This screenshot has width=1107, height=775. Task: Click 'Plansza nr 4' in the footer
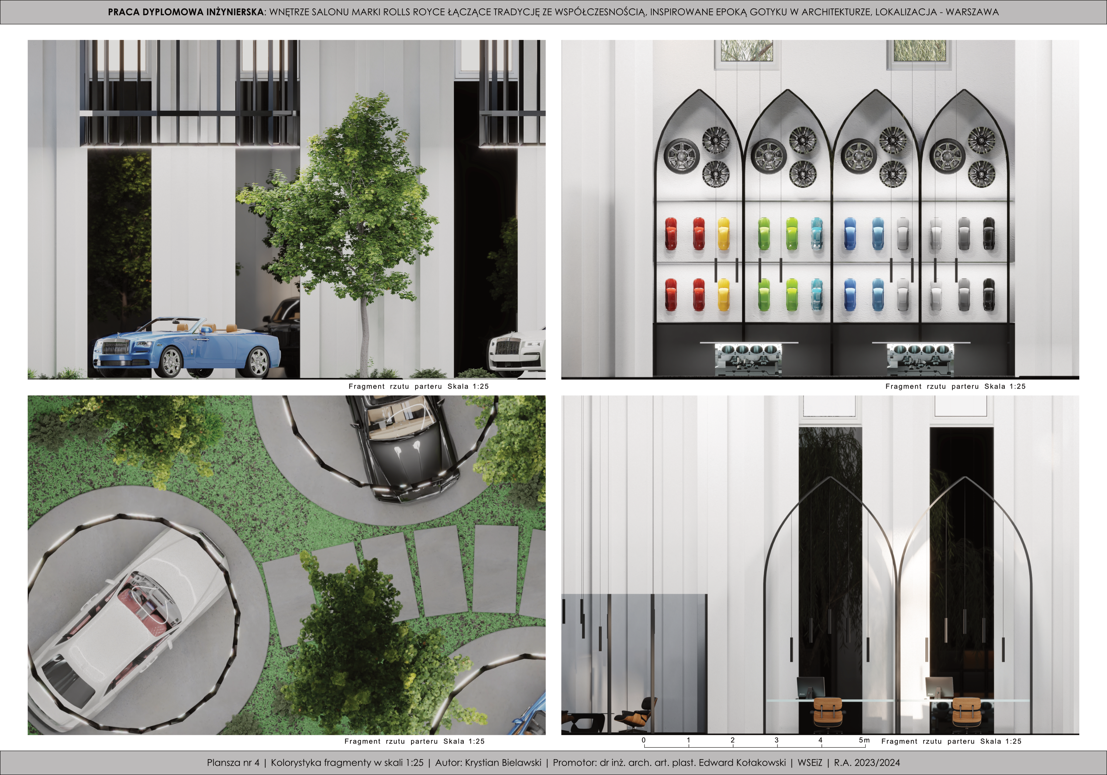coord(233,762)
